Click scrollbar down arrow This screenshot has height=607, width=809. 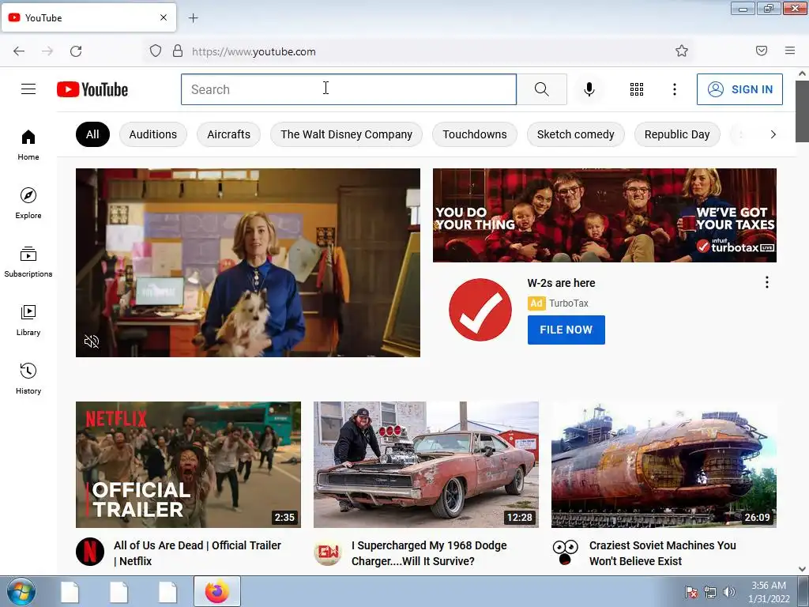coord(802,569)
